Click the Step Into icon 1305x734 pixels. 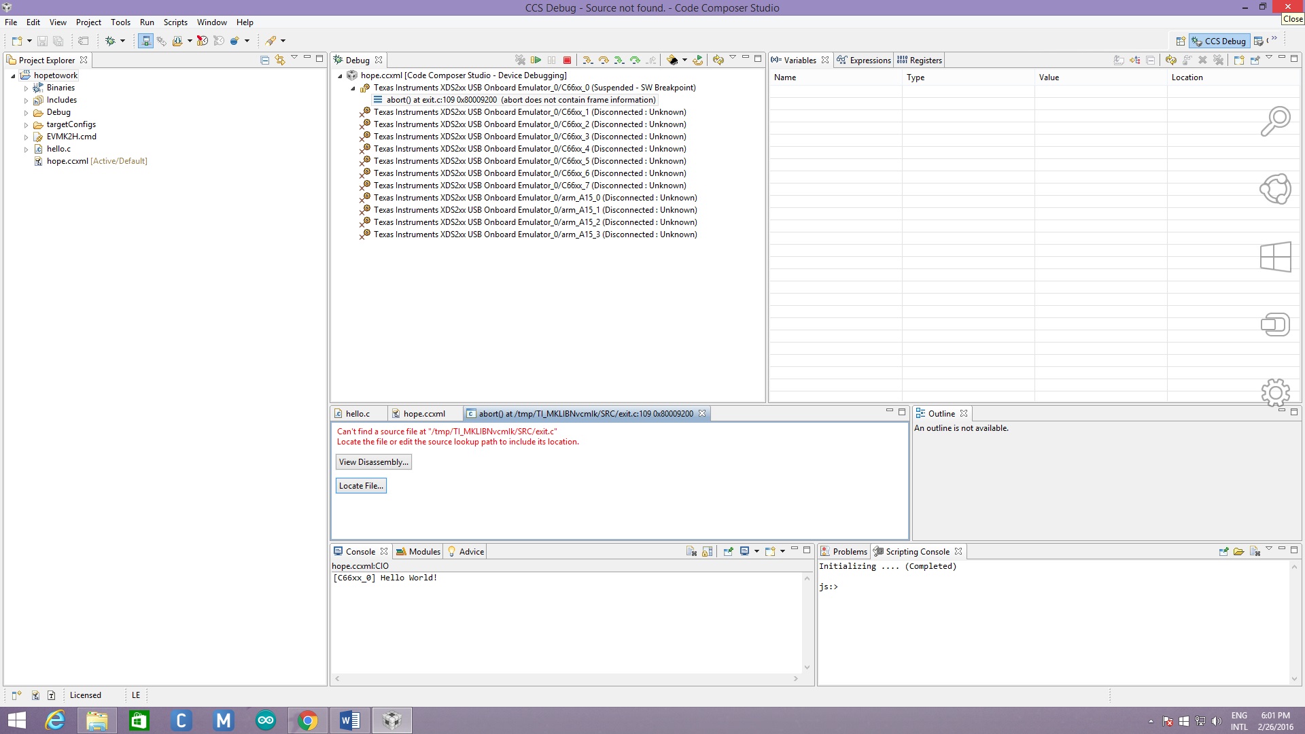coord(588,60)
